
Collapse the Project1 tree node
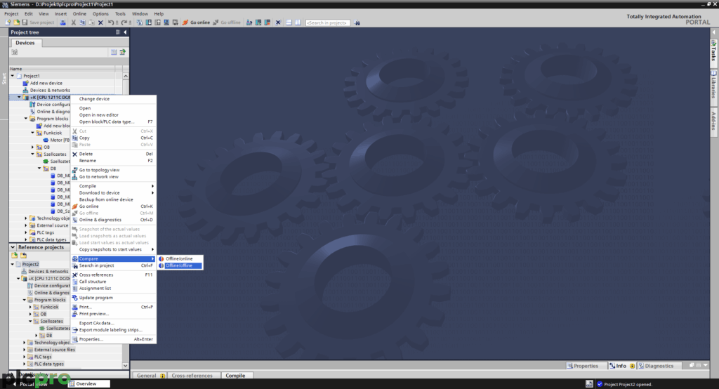pos(13,76)
